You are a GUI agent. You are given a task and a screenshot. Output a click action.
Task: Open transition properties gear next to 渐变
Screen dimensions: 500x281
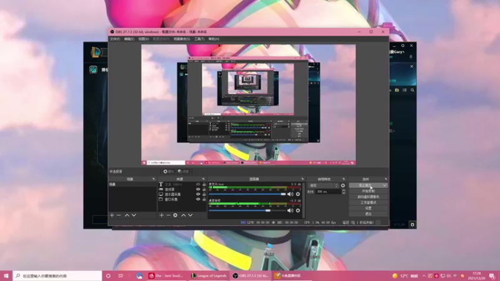pyautogui.click(x=342, y=185)
